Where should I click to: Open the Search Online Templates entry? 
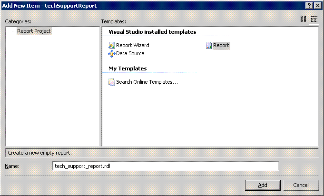tap(147, 82)
